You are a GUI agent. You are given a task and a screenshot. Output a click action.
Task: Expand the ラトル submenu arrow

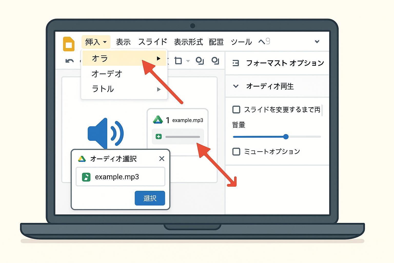(x=159, y=89)
